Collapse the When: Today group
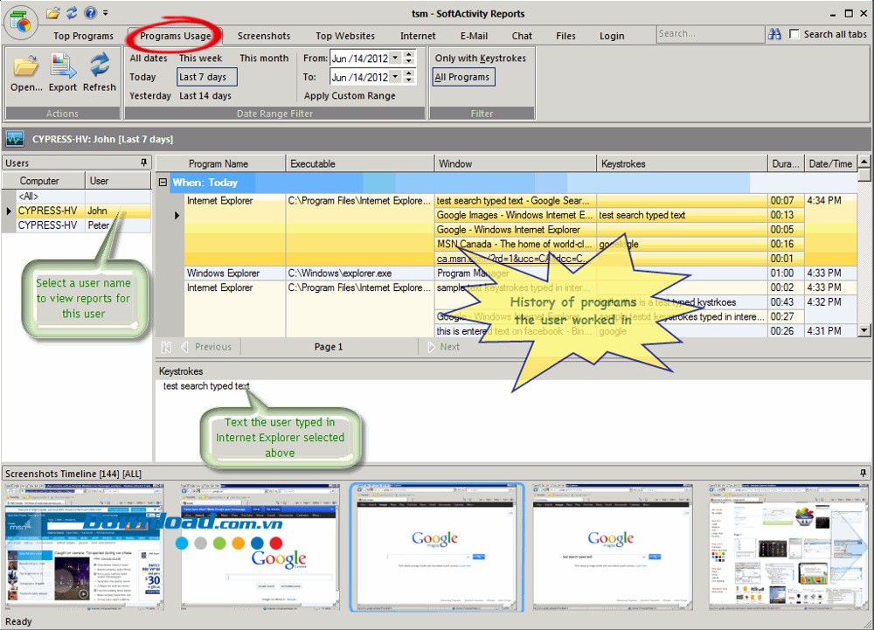This screenshot has width=874, height=630. click(x=163, y=183)
